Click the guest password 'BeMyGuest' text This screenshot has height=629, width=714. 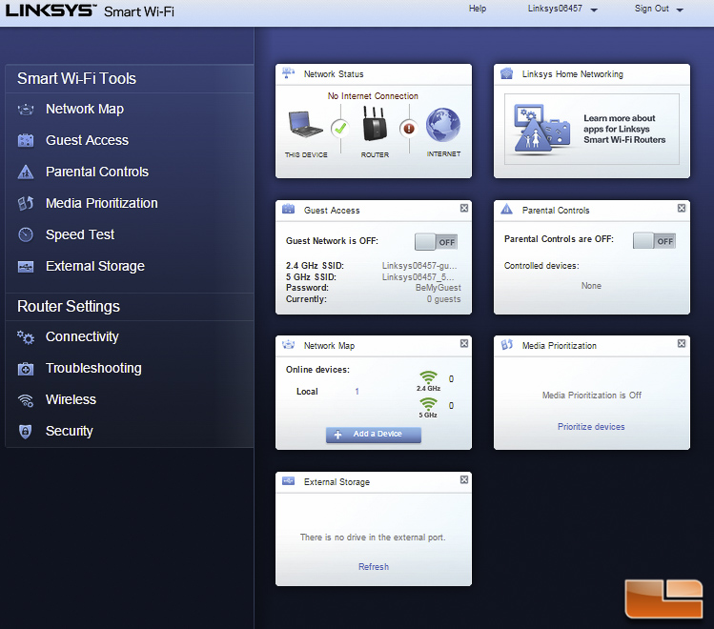click(439, 288)
